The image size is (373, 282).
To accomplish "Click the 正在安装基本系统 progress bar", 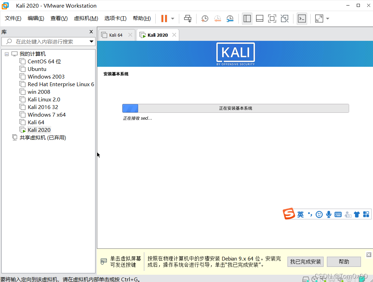I will pos(236,108).
